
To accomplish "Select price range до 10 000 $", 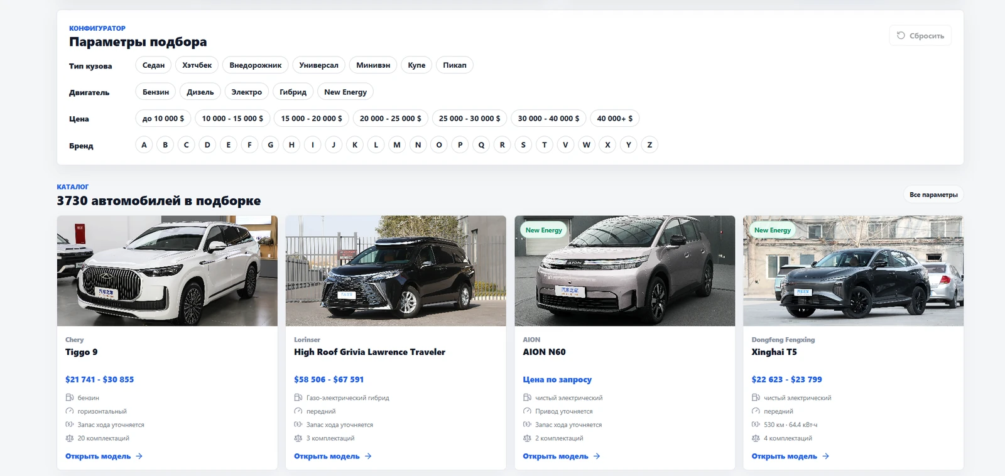I will coord(163,118).
